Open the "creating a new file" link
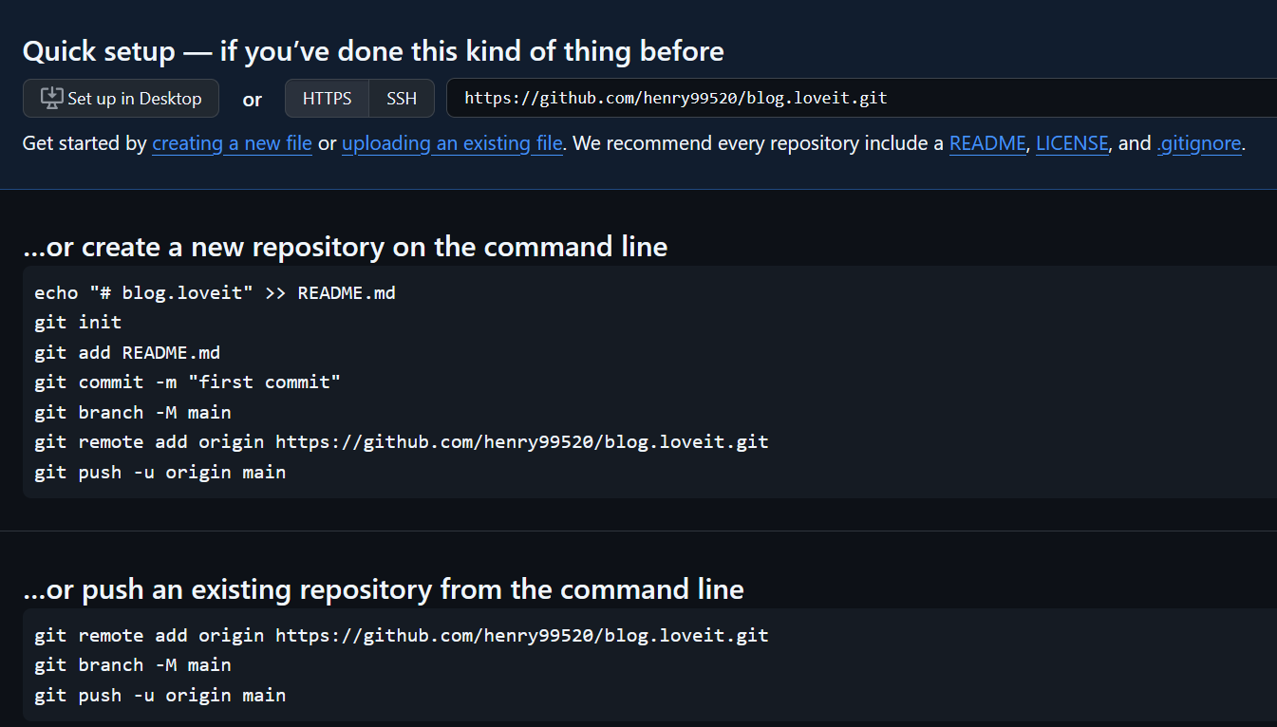 point(232,144)
